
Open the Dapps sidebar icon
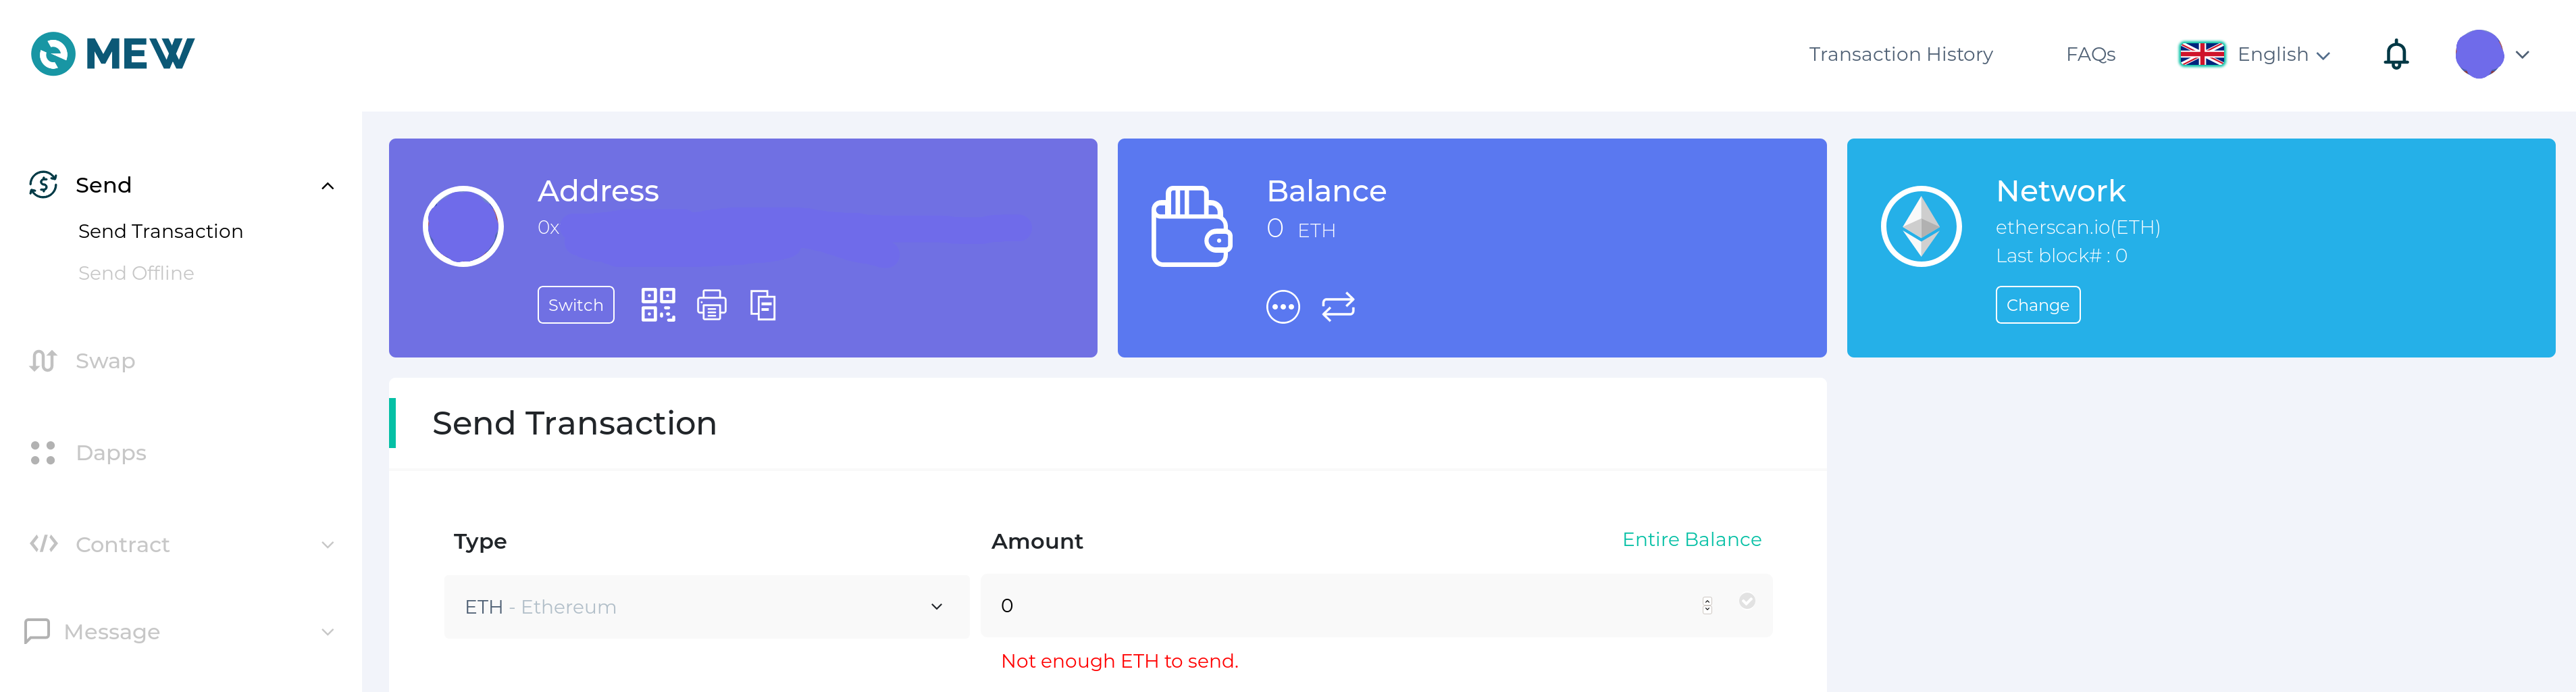[x=43, y=452]
